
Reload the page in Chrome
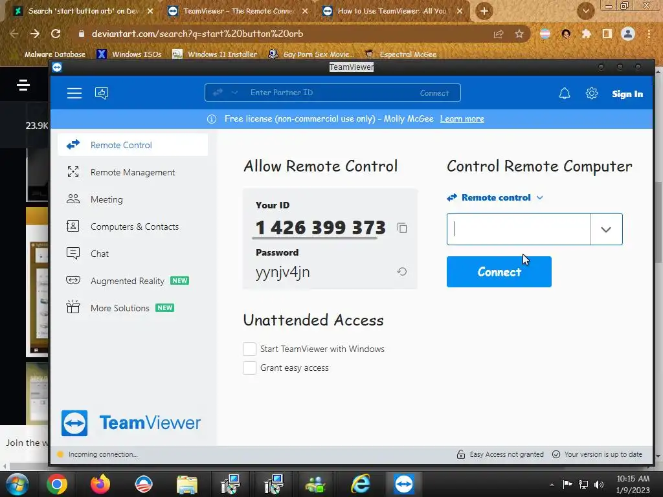[56, 34]
